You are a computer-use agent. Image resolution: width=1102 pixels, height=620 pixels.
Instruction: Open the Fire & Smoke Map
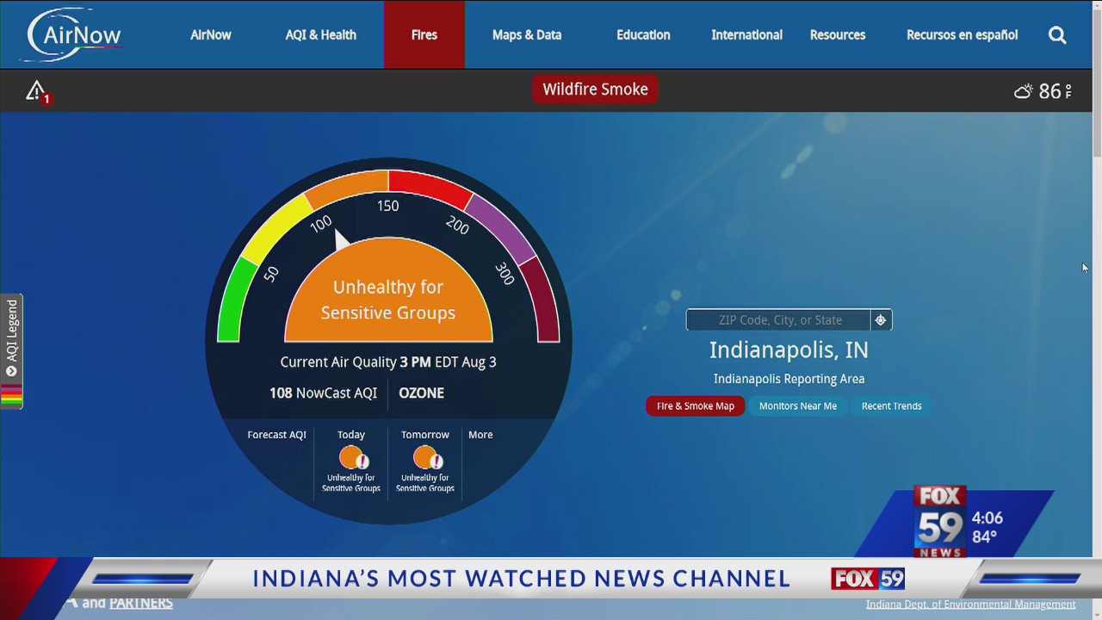[695, 406]
